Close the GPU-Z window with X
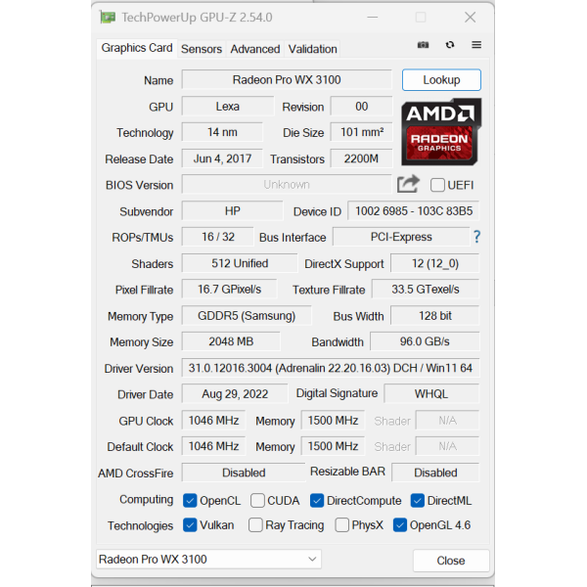Image resolution: width=587 pixels, height=587 pixels. tap(470, 18)
